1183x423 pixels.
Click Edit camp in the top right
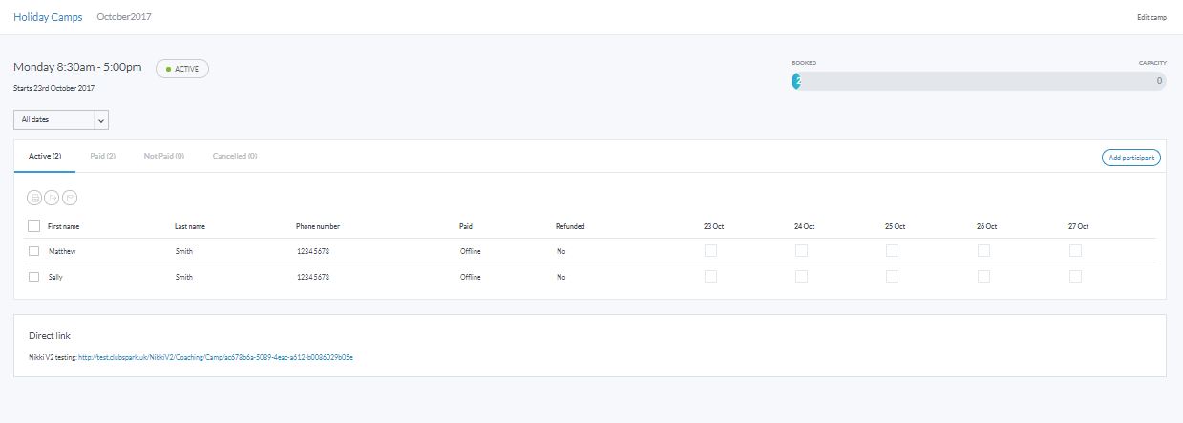pos(1151,18)
